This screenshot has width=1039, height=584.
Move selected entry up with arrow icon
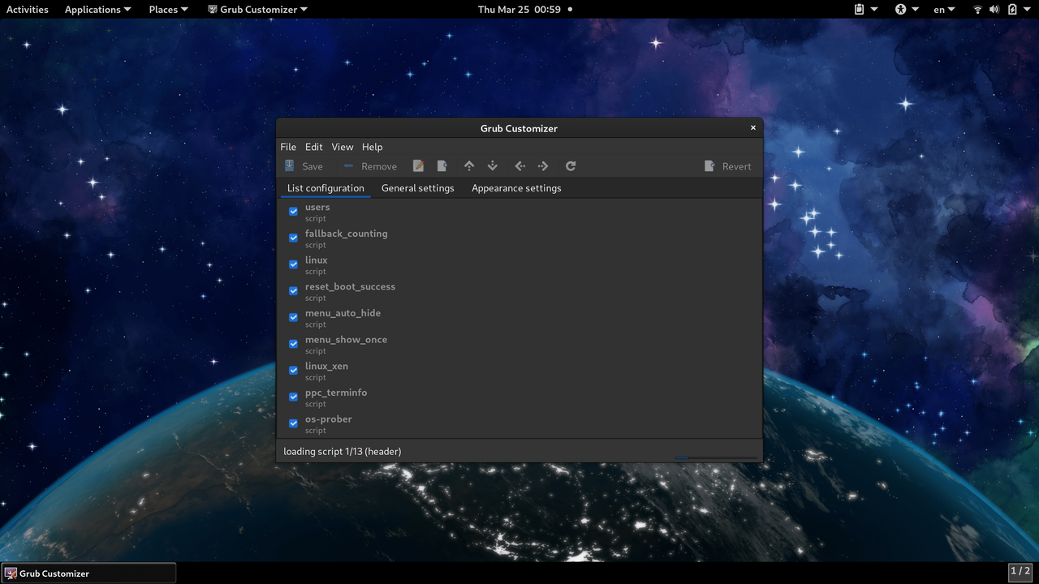469,166
